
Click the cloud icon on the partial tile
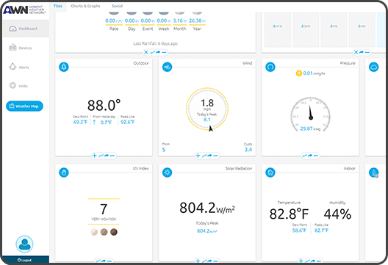(373, 67)
